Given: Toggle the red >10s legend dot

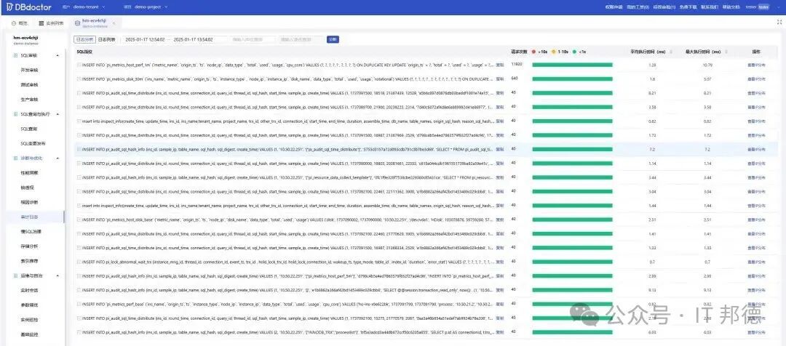Looking at the screenshot, I should click(x=534, y=52).
